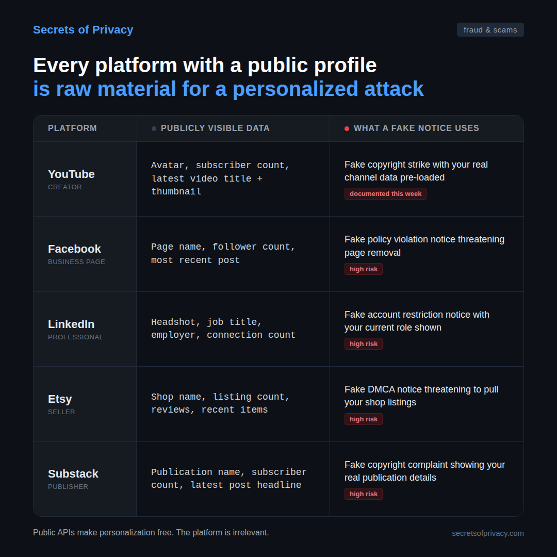
Task: Click 'Fake DMCA notice threatening to pull your shop'
Action: pos(421,396)
